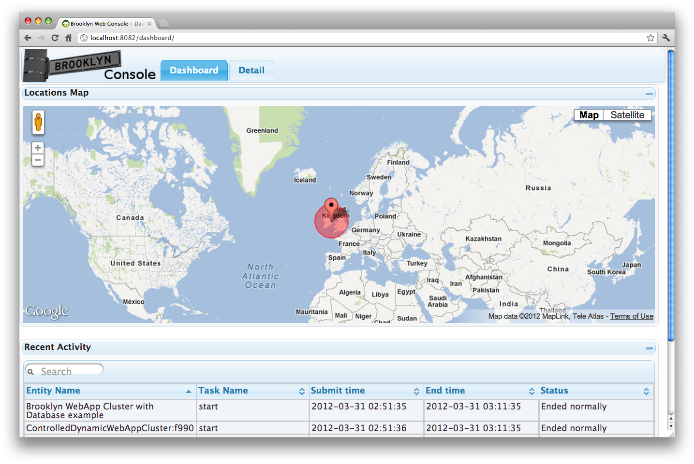Screen dimensions: 694x464
Task: Click the browser back arrow
Action: (28, 38)
